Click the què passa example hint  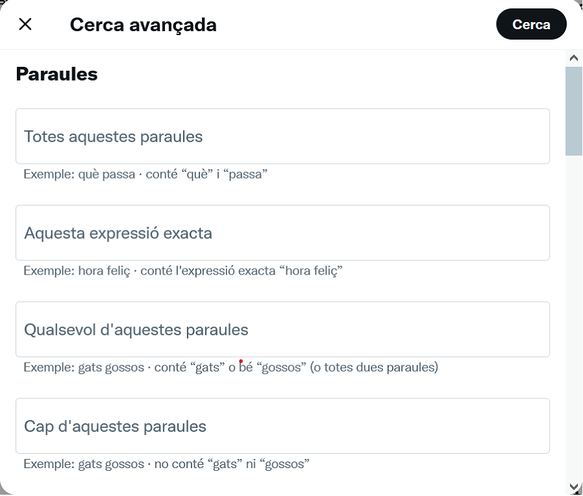146,174
